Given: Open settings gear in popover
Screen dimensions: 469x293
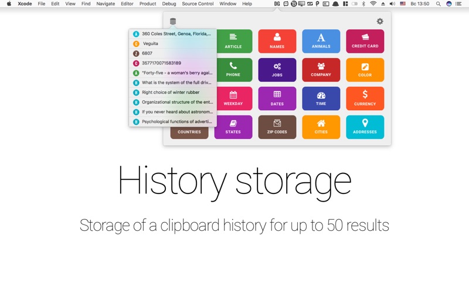Looking at the screenshot, I should click(x=380, y=21).
